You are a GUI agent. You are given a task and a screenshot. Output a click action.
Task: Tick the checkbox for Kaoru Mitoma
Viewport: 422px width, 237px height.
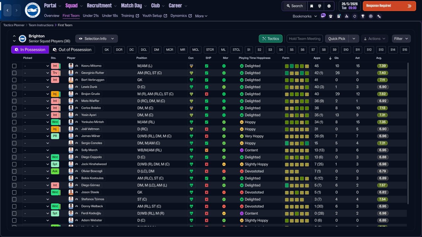(x=14, y=66)
